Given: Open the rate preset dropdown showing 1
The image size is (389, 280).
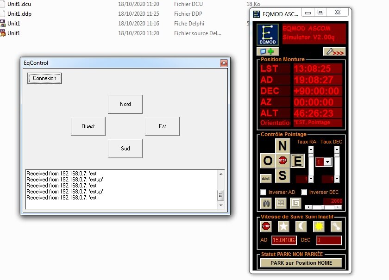Looking at the screenshot, I should click(x=328, y=162).
